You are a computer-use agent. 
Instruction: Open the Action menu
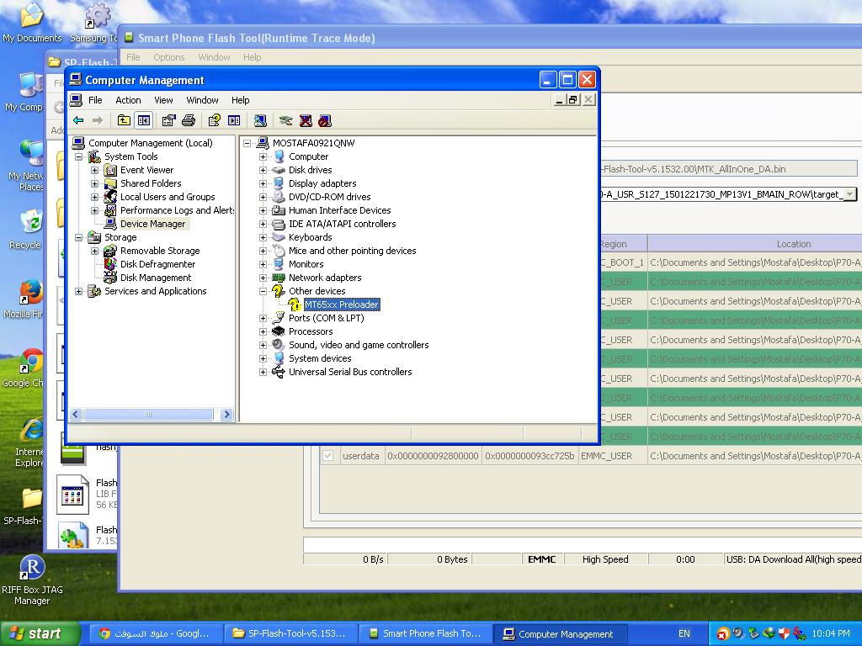[128, 100]
